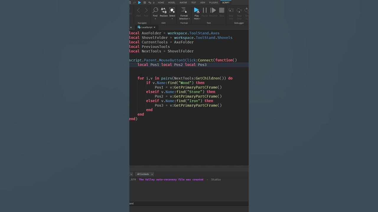Click the 'local Pos1 local Pos2 local Pos3' line
Viewport: 378px width, 212px height.
coord(172,65)
